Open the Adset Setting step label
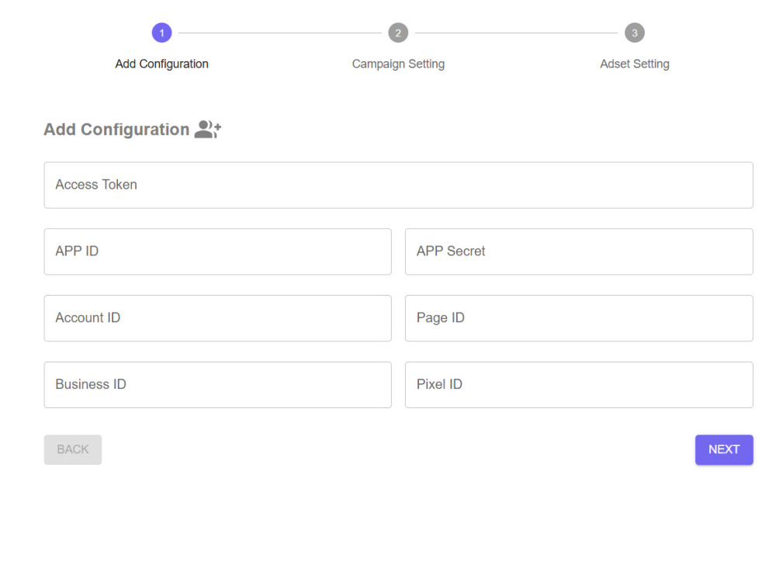Image resolution: width=776 pixels, height=582 pixels. (635, 64)
